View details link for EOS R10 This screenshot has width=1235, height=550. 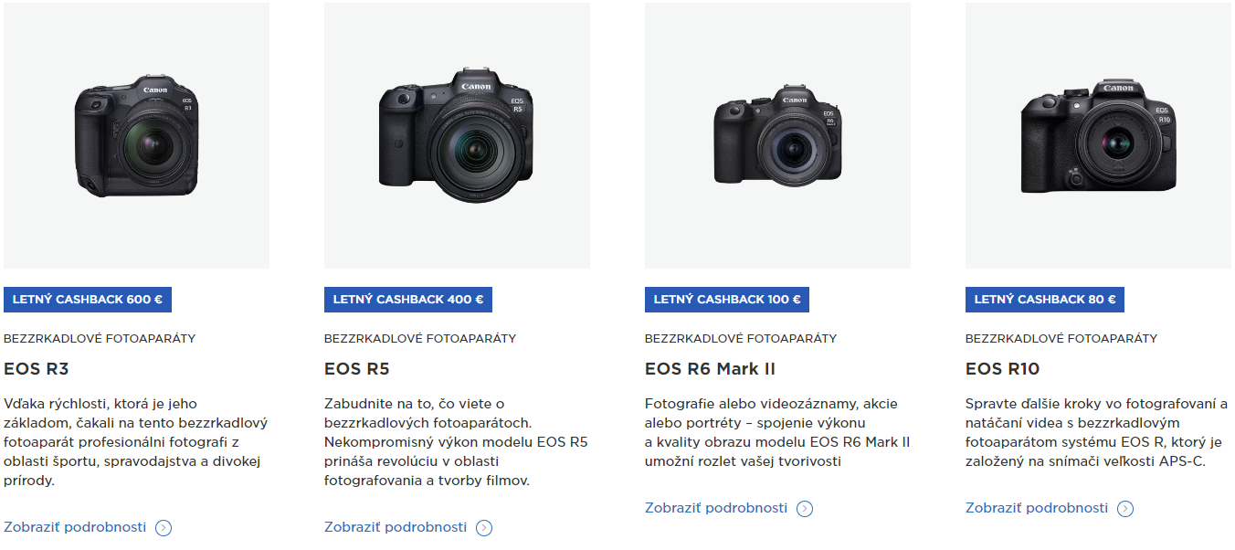[1037, 508]
